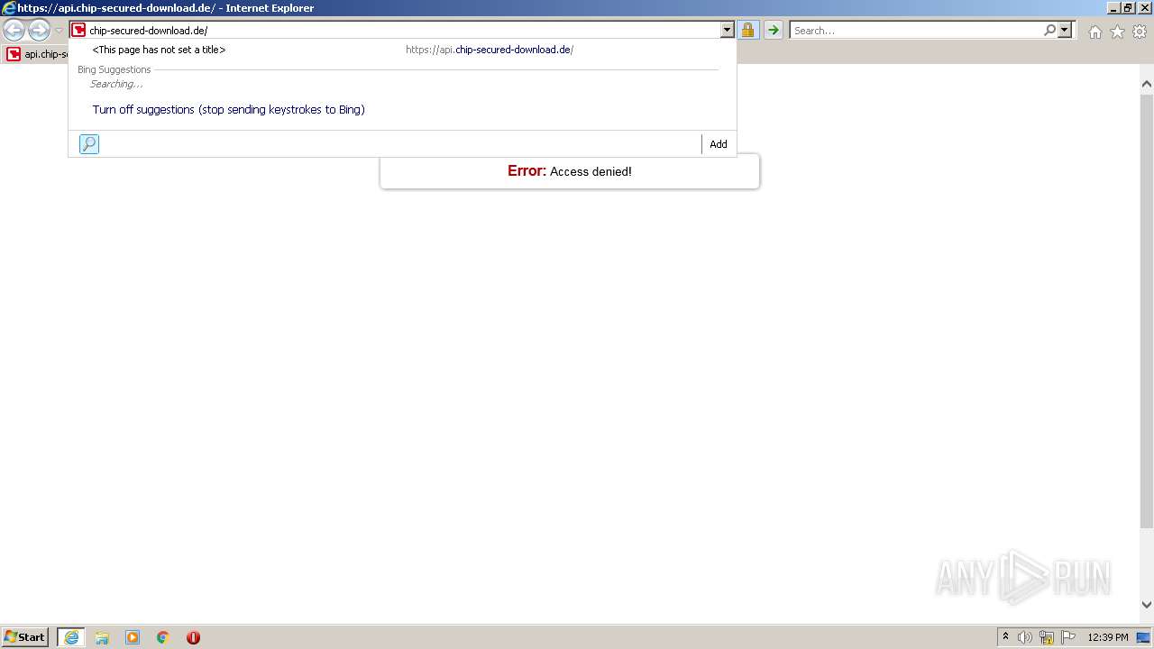Viewport: 1154px width, 649px height.
Task: Expand the search provider dropdown
Action: pyautogui.click(x=1065, y=30)
